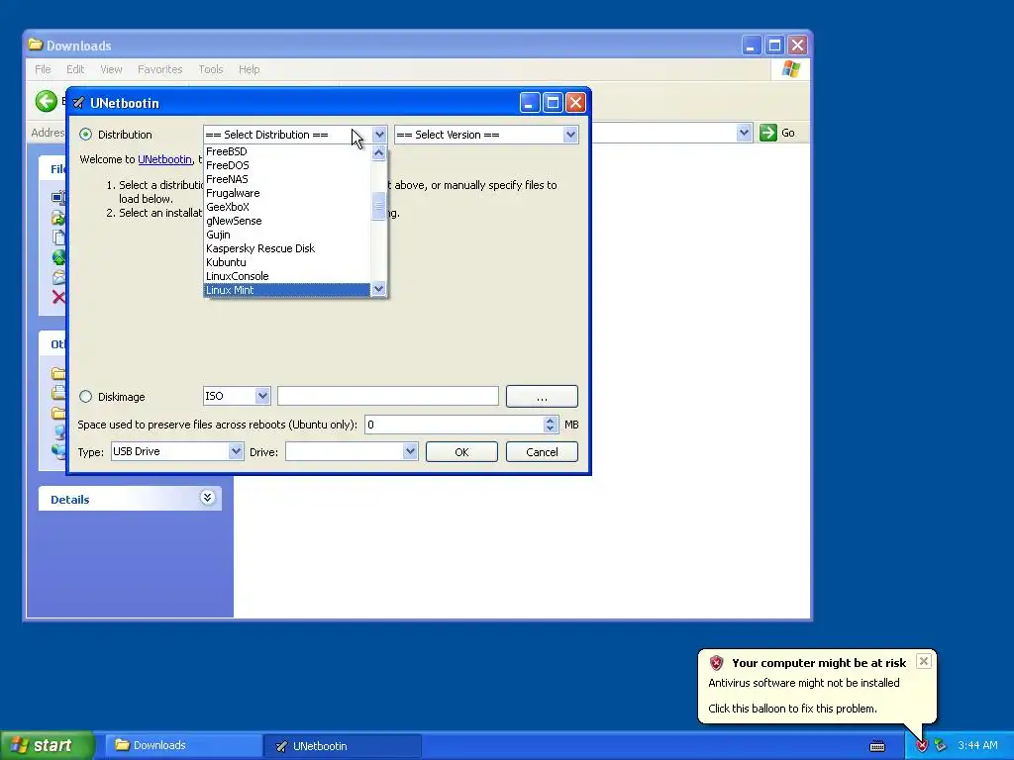Viewport: 1014px width, 760px height.
Task: Pick Frugalware in the distribution list
Action: tap(287, 193)
